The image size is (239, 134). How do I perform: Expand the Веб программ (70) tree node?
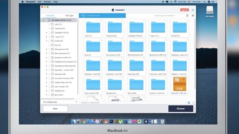(46, 53)
